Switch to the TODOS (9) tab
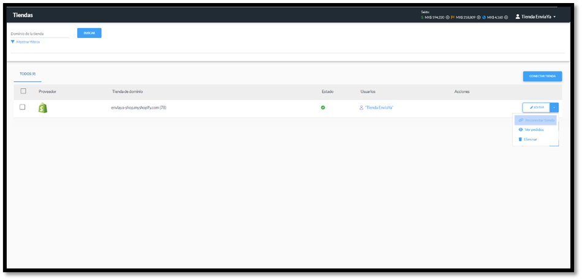The width and height of the screenshot is (582, 280). point(28,74)
